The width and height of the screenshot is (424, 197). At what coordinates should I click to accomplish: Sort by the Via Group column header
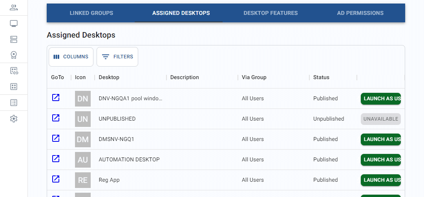click(254, 78)
